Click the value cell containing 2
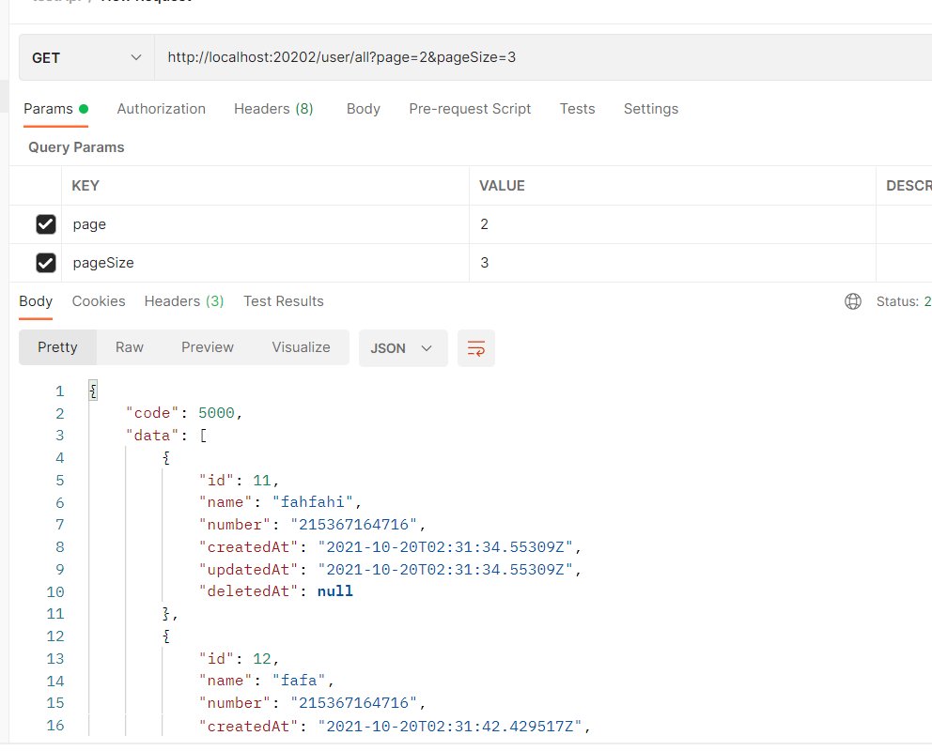932x751 pixels. 673,224
